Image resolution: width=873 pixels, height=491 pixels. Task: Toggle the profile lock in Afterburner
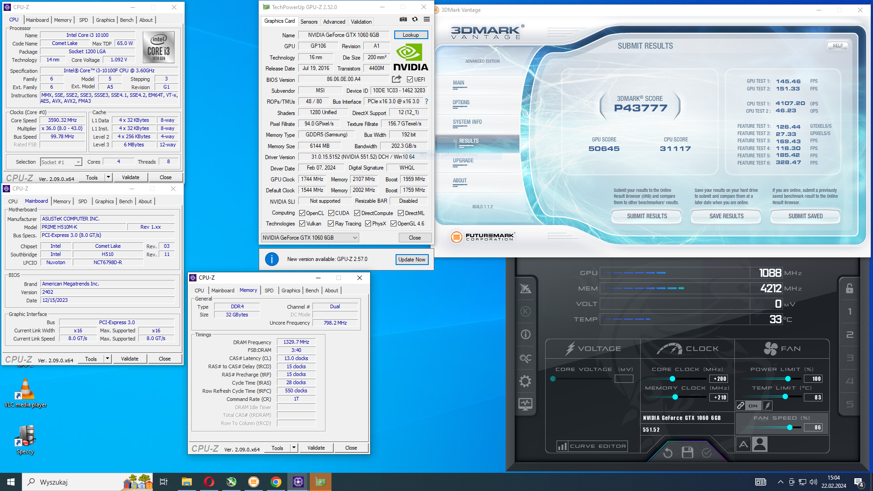coord(849,288)
